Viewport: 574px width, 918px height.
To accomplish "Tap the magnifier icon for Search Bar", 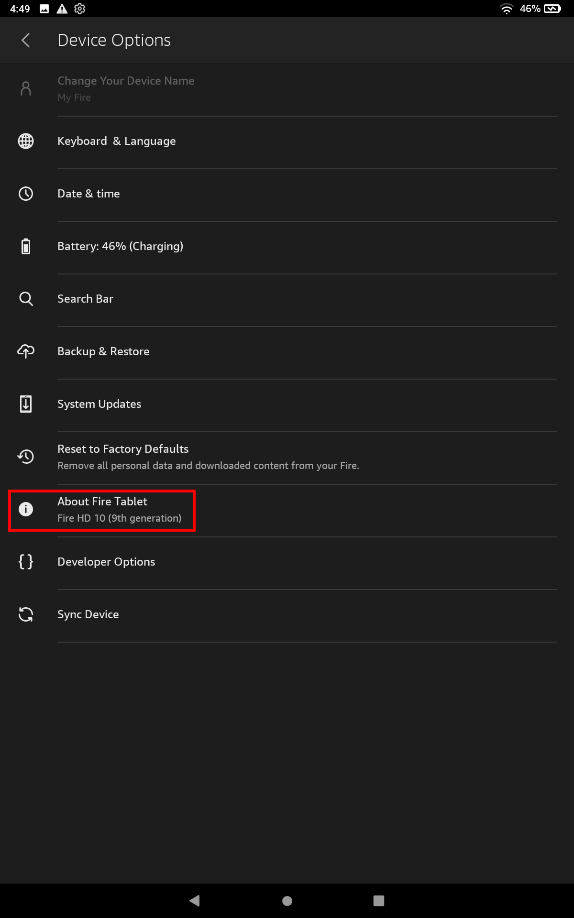I will coord(26,299).
